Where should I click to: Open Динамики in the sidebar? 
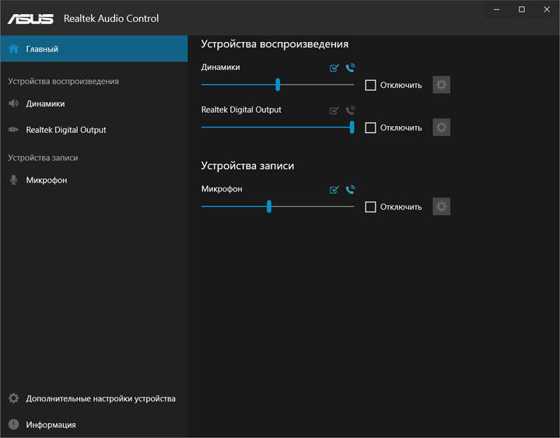pyautogui.click(x=45, y=103)
